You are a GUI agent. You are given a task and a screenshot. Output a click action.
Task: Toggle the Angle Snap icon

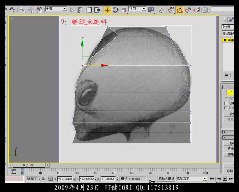pos(180,10)
